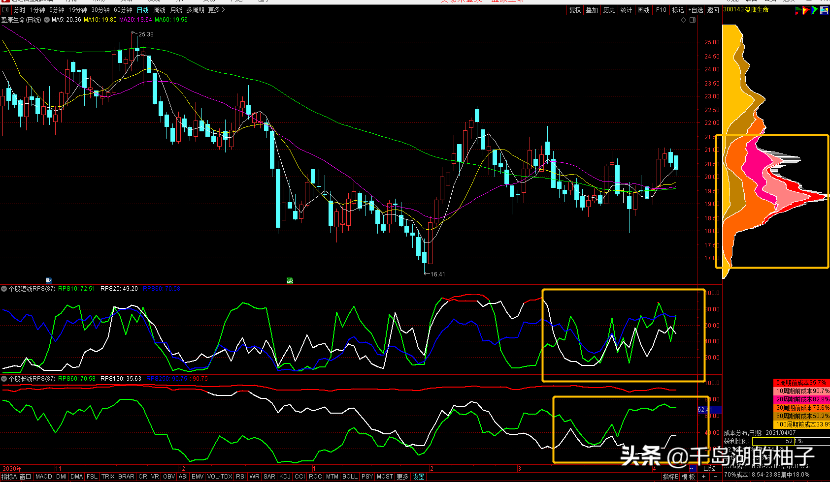Click the first green-red chip distribution icon
Viewport: 830px width, 482px height.
click(797, 10)
